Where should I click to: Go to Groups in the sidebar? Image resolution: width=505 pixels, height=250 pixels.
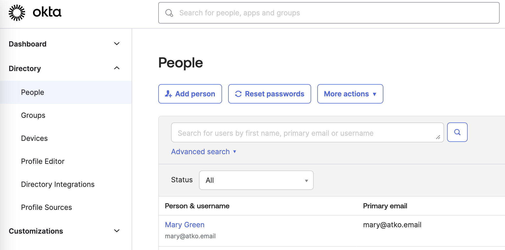point(33,115)
